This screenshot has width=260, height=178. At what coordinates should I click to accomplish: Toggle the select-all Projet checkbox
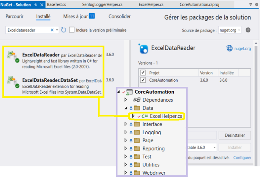pos(143,72)
